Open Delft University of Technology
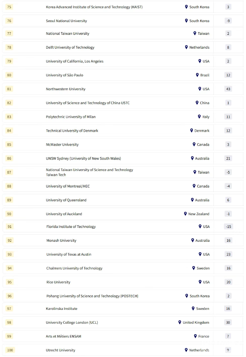The width and height of the screenshot is (246, 357). click(x=70, y=48)
